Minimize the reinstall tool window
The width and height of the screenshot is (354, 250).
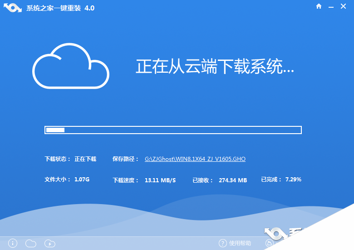click(331, 7)
